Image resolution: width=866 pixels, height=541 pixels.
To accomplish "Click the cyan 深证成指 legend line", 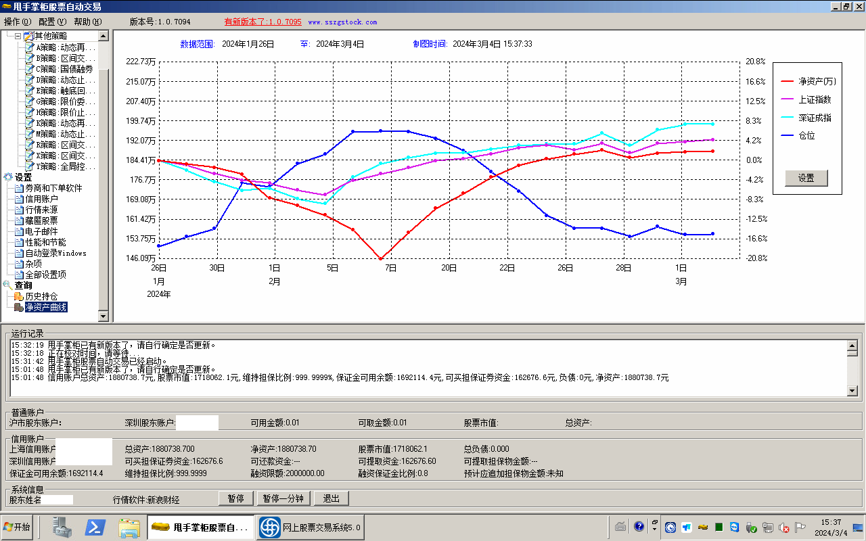I will click(788, 118).
